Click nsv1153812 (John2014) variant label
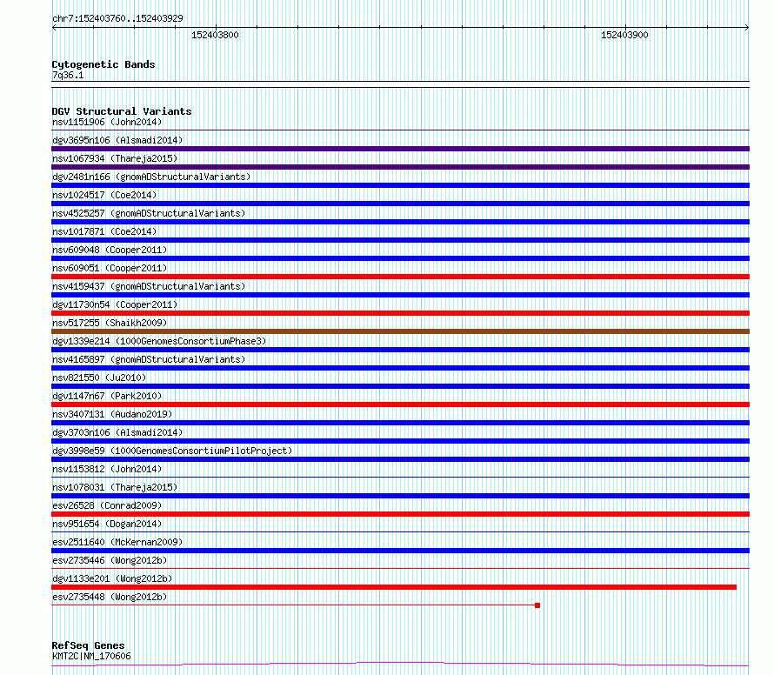The height and width of the screenshot is (675, 774). (107, 469)
